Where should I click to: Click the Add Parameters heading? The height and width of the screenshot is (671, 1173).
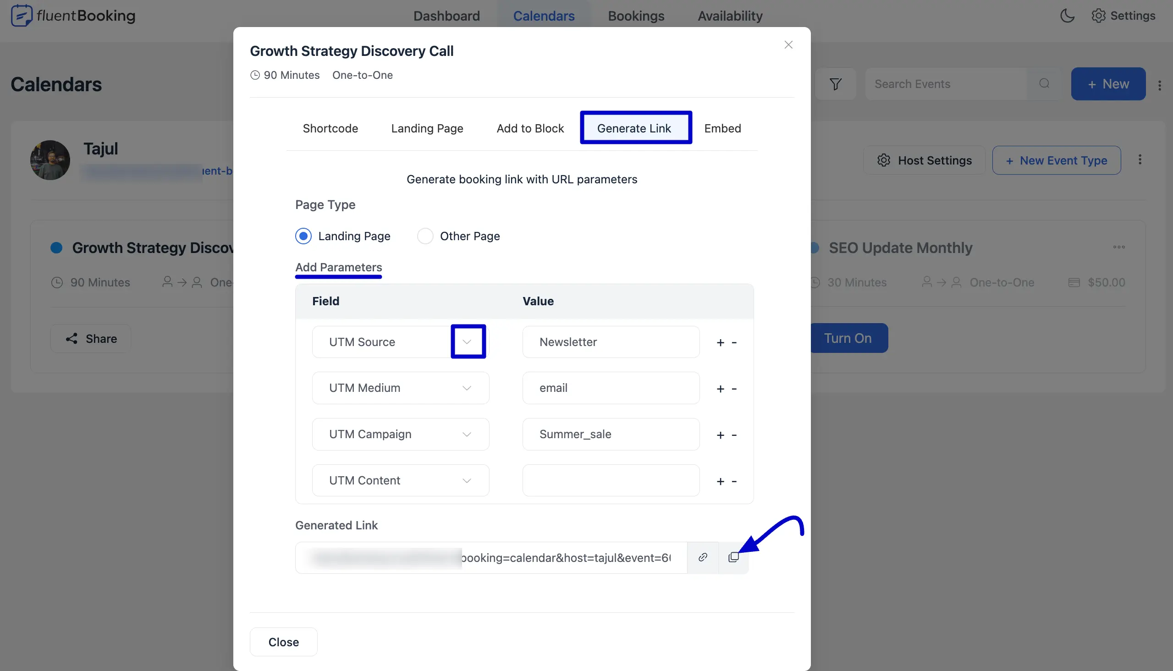[338, 267]
